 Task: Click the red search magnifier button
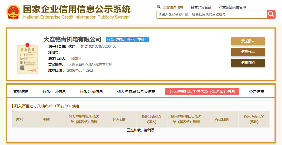coord(271,14)
